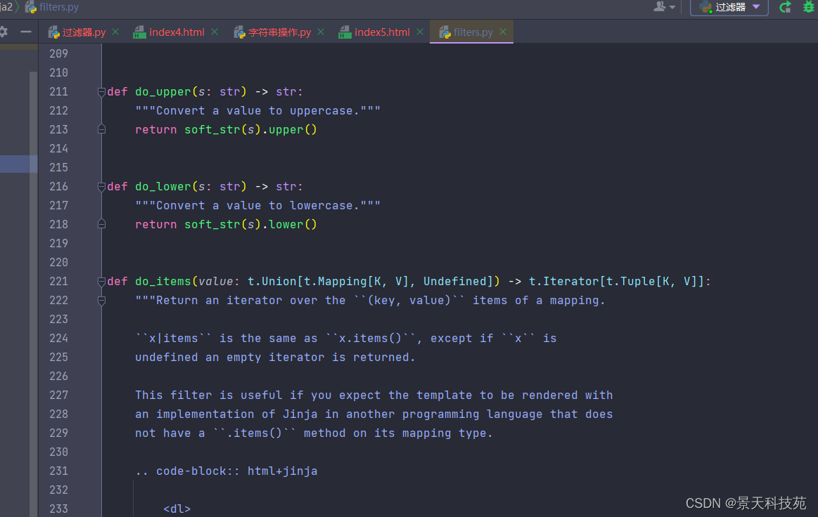Collapse the tool window with minus icon
The image size is (818, 517).
pyautogui.click(x=25, y=32)
